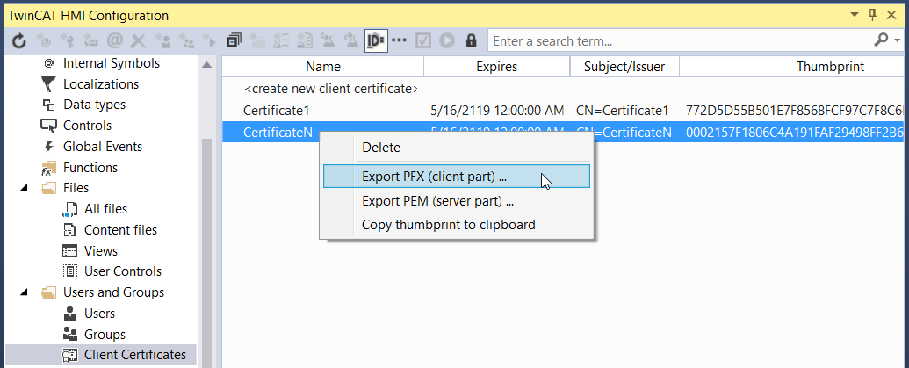Select the Users tree item
Viewport: 909px width, 368px height.
[100, 314]
